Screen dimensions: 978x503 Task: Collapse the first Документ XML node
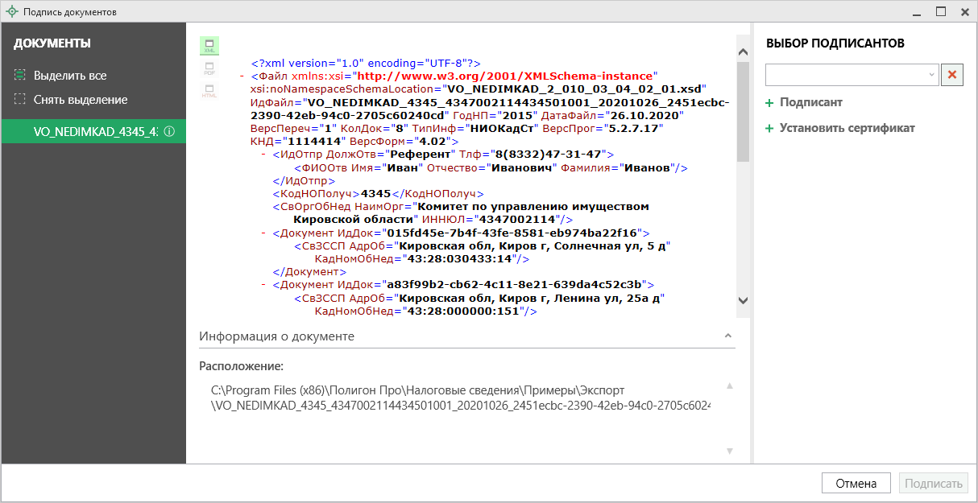(x=264, y=233)
